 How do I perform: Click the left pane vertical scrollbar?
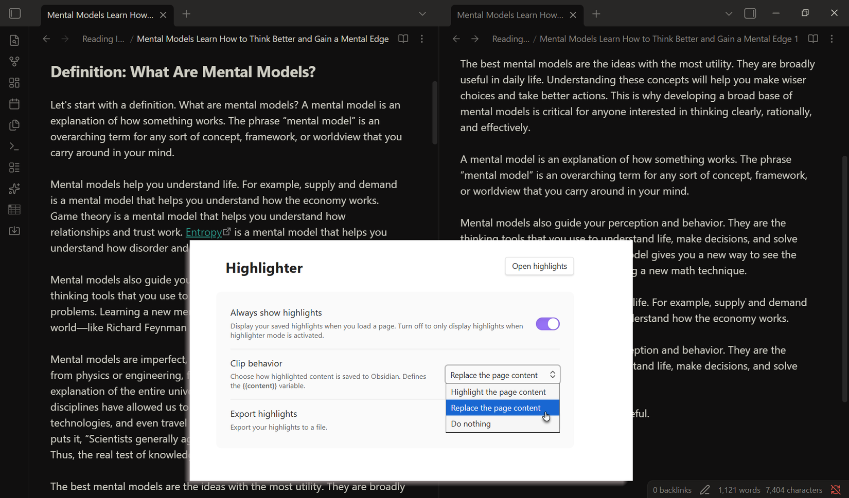(435, 113)
